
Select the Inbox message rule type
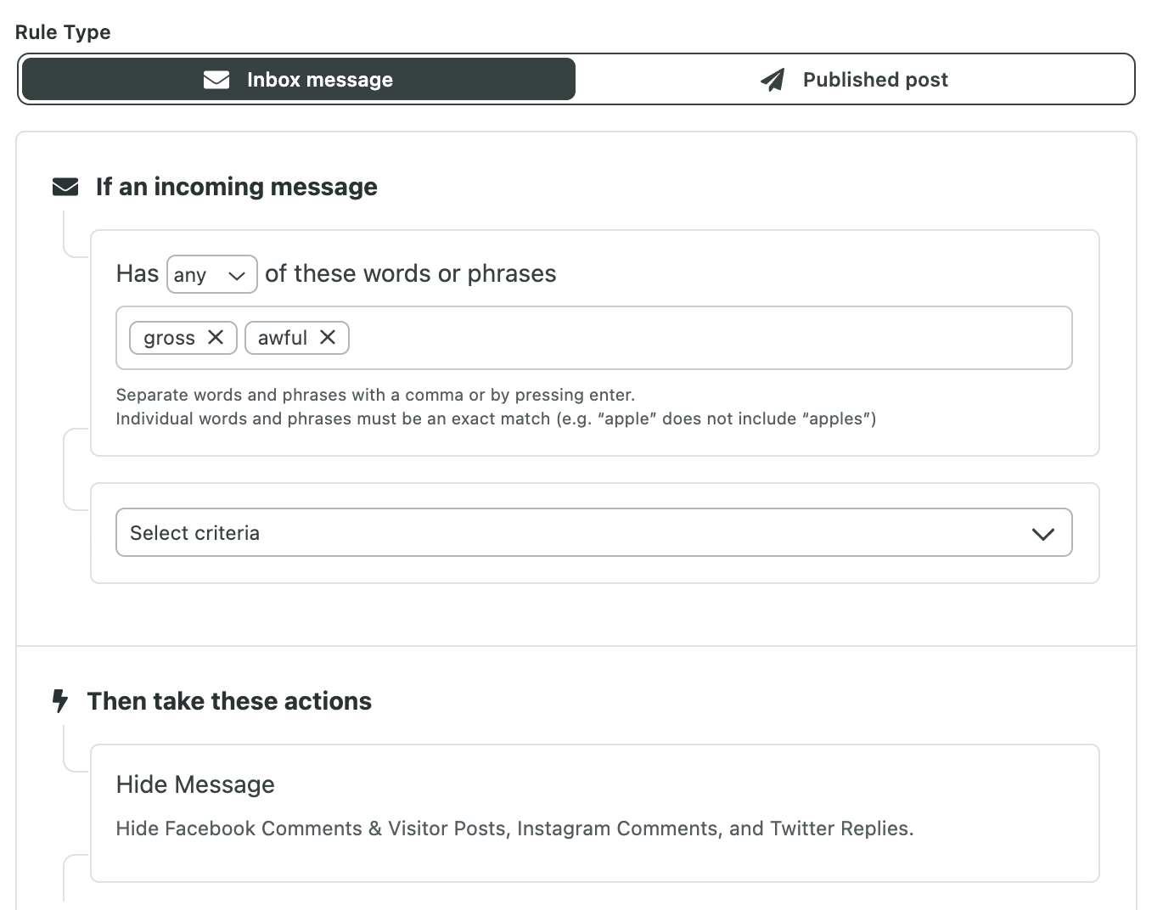298,79
